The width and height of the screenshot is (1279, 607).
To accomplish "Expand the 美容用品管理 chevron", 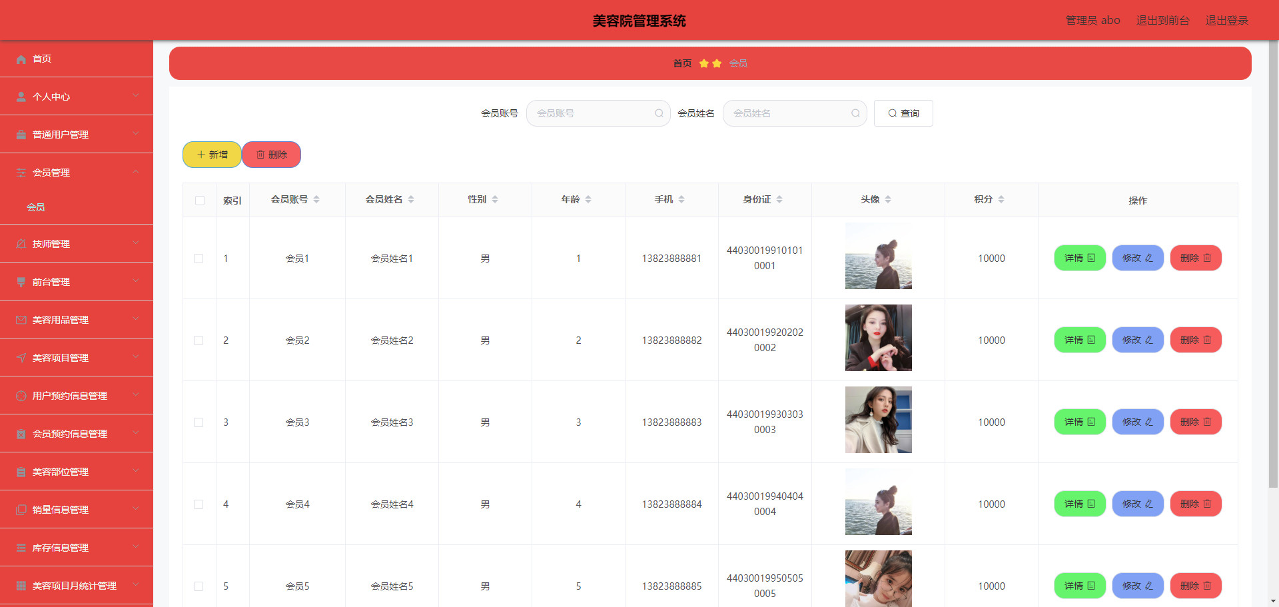I will (136, 319).
